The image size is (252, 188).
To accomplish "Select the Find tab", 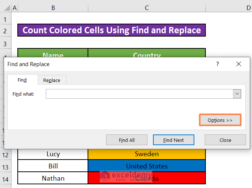I will [x=22, y=80].
